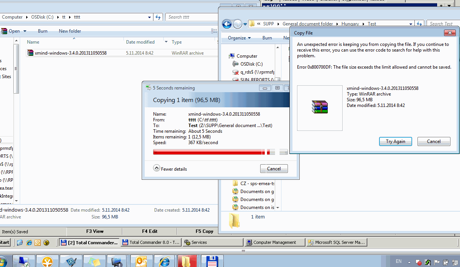Switch to [2] Total Commander taskbar button
The width and height of the screenshot is (460, 267).
tap(89, 242)
